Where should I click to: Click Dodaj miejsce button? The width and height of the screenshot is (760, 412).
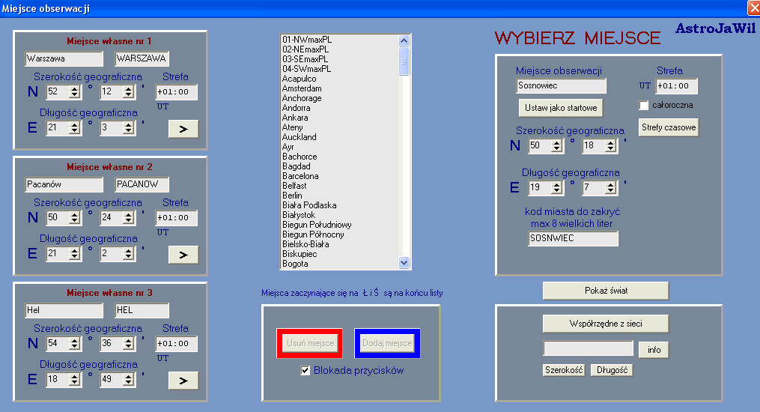coord(387,343)
